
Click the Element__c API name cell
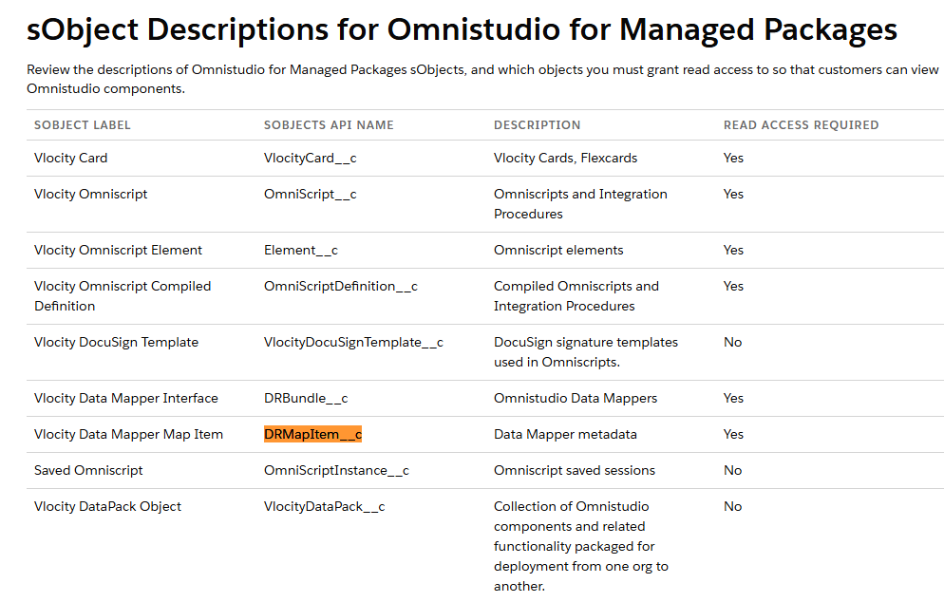300,250
